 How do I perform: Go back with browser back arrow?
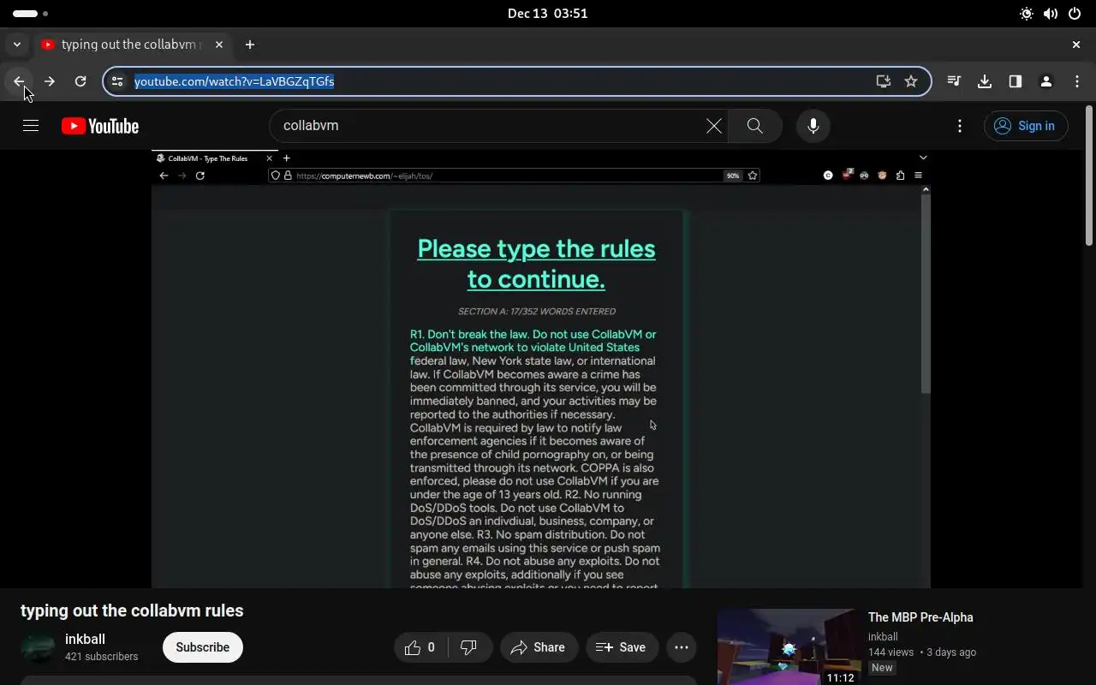click(19, 81)
